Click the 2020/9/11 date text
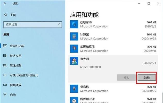This screenshot has width=163, height=103. click(x=150, y=51)
